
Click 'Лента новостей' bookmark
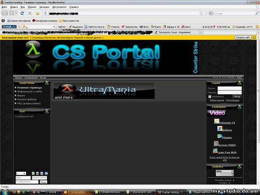click(69, 21)
